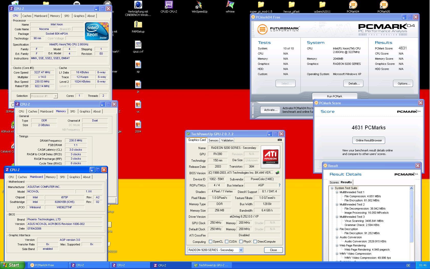This screenshot has width=430, height=269.
Task: Switch to Scores tab in Result Details
Action: click(334, 182)
